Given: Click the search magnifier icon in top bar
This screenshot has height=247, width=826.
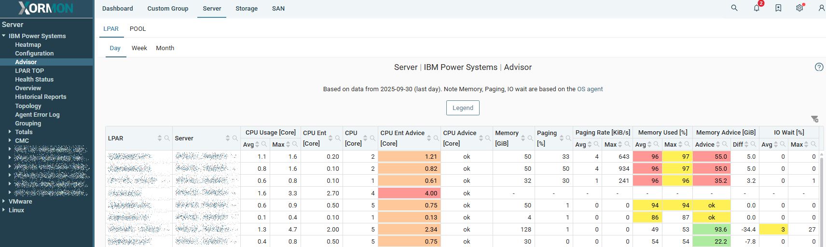Looking at the screenshot, I should point(734,8).
